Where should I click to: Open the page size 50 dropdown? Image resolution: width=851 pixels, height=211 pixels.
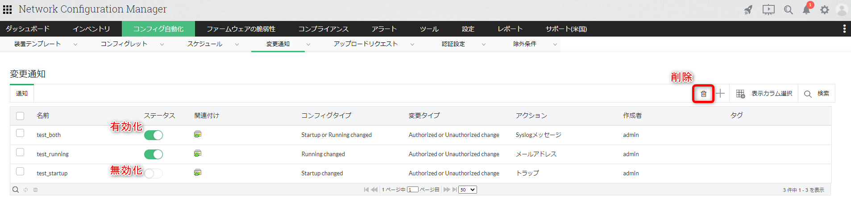click(468, 190)
